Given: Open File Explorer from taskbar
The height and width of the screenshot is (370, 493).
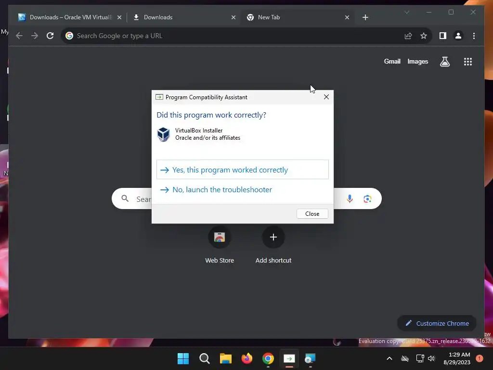Looking at the screenshot, I should (225, 358).
